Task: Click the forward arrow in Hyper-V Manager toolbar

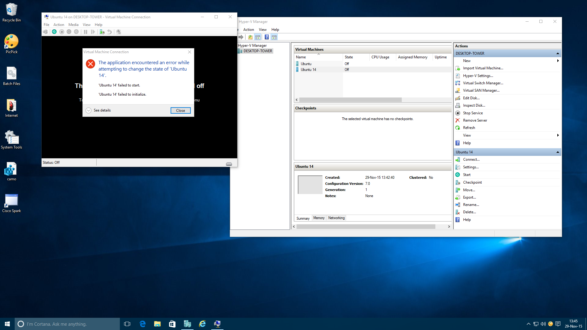Action: point(241,37)
